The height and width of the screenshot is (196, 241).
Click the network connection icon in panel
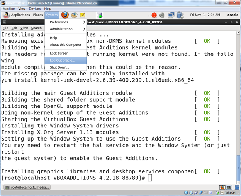coord(170,15)
